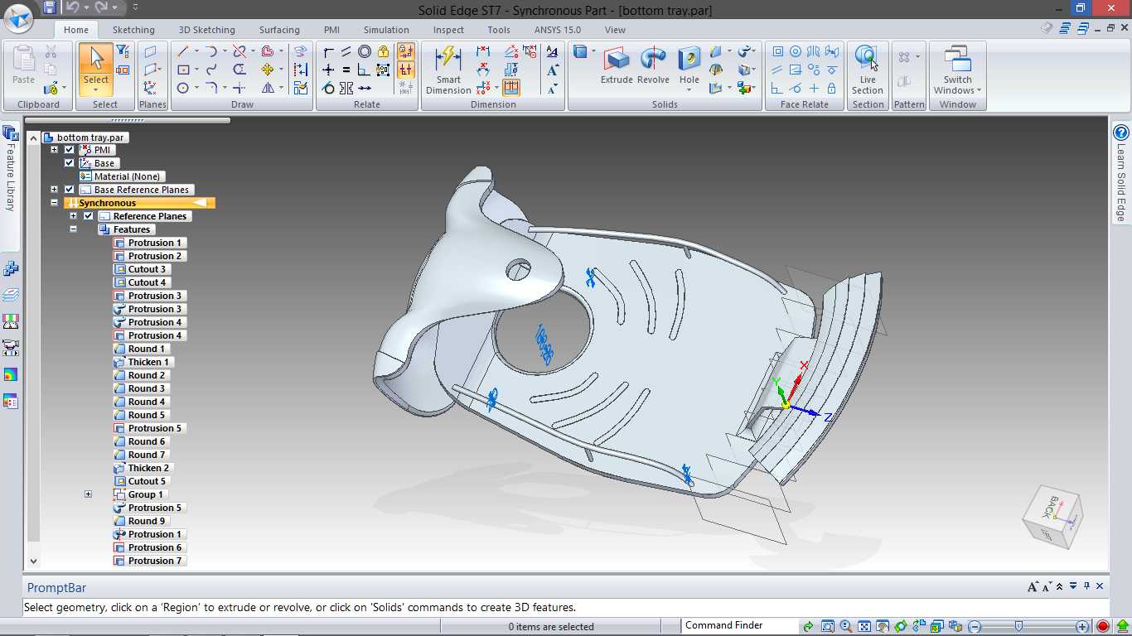
Task: Click the padlock Lock relate icon
Action: pyautogui.click(x=383, y=51)
